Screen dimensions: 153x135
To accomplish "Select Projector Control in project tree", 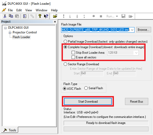I will click(x=25, y=32).
